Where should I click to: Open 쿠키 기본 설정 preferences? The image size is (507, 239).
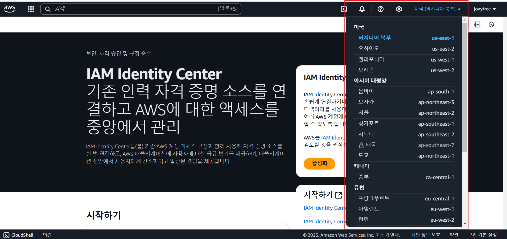pos(482,235)
